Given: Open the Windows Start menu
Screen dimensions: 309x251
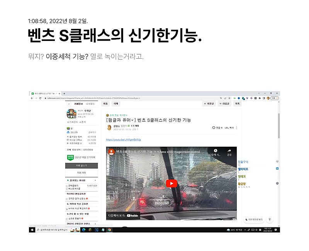Looking at the screenshot, I should point(32,230).
